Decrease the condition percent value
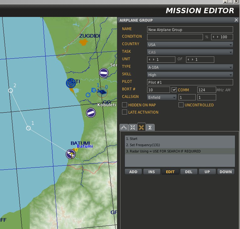Viewport: 240px width, 229px height. point(214,37)
